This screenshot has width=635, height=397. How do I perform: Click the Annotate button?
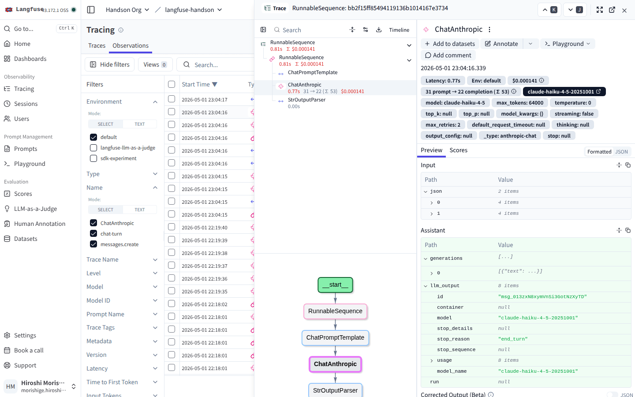(502, 44)
